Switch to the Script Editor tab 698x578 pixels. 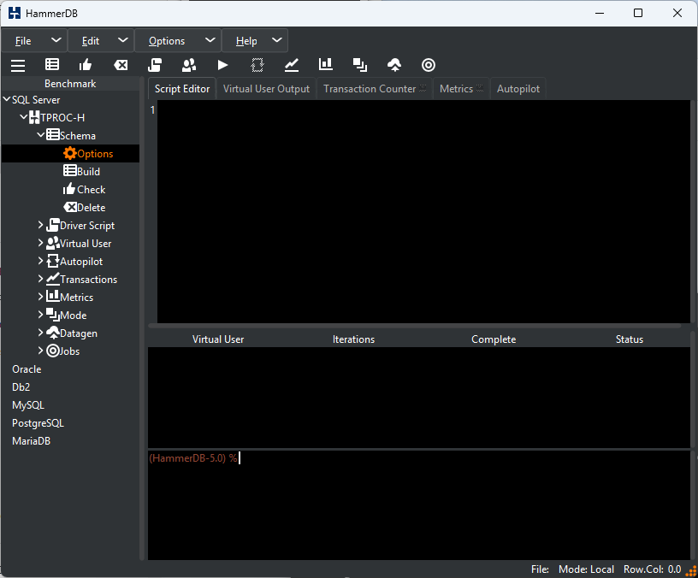click(182, 89)
